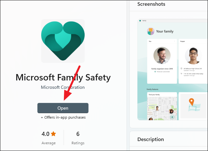208x151 pixels.
Task: Open the Microsoft Corporation publisher link
Action: point(63,87)
